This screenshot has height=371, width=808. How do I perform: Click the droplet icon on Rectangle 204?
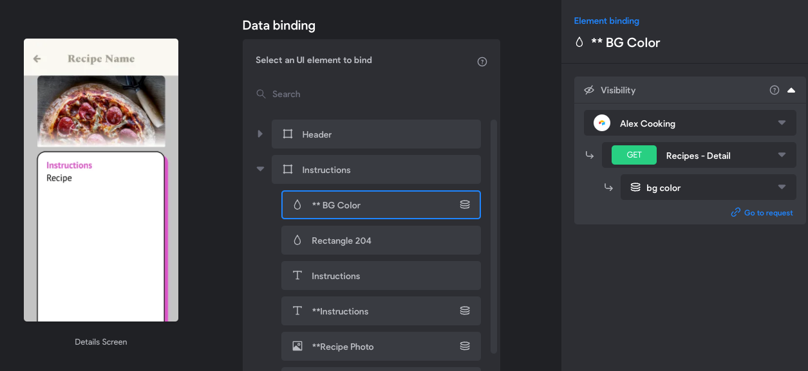297,240
